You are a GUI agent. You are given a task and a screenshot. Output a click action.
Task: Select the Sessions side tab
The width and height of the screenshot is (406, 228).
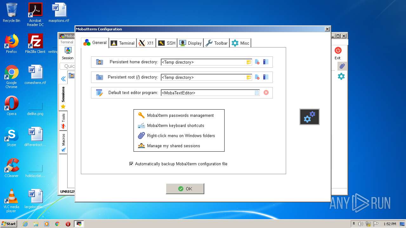63,98
